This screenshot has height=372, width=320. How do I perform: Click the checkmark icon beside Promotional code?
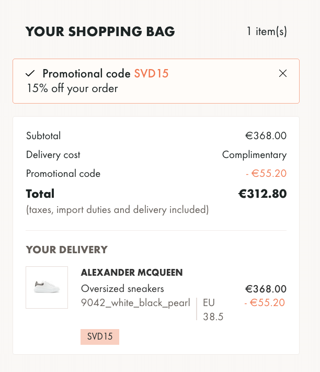coord(30,73)
